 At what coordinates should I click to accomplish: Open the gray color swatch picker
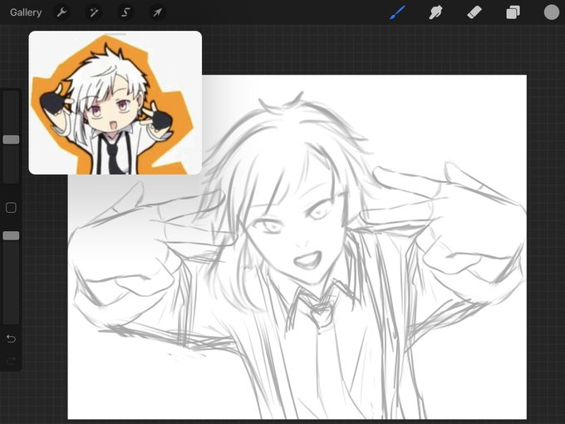552,12
